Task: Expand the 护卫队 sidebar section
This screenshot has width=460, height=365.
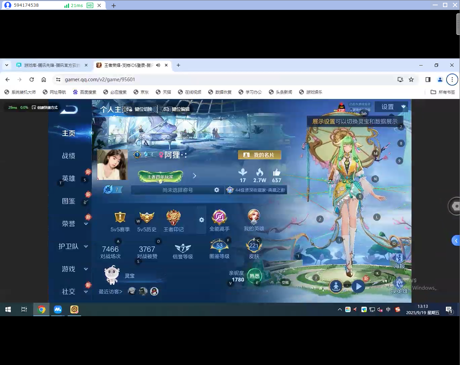Action: tap(86, 246)
